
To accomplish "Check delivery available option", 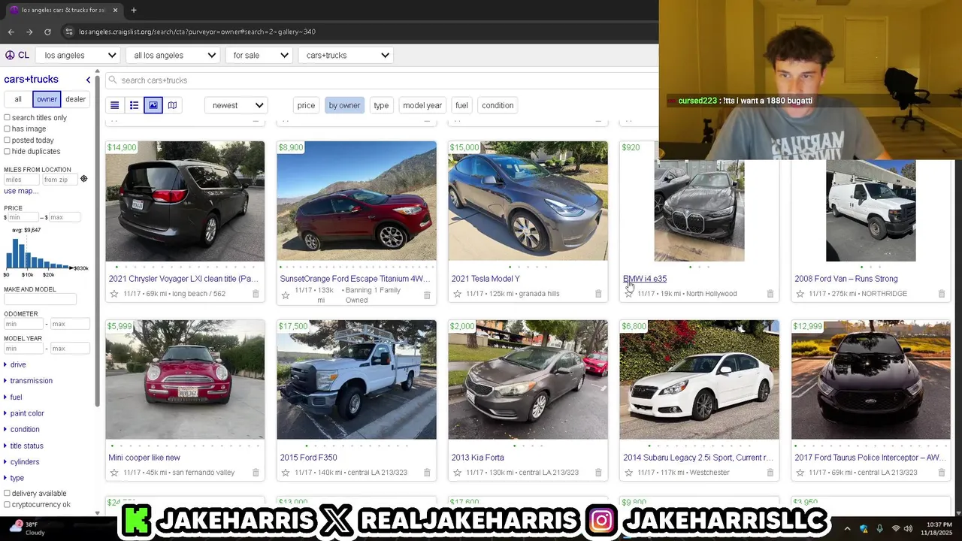I will coord(8,494).
